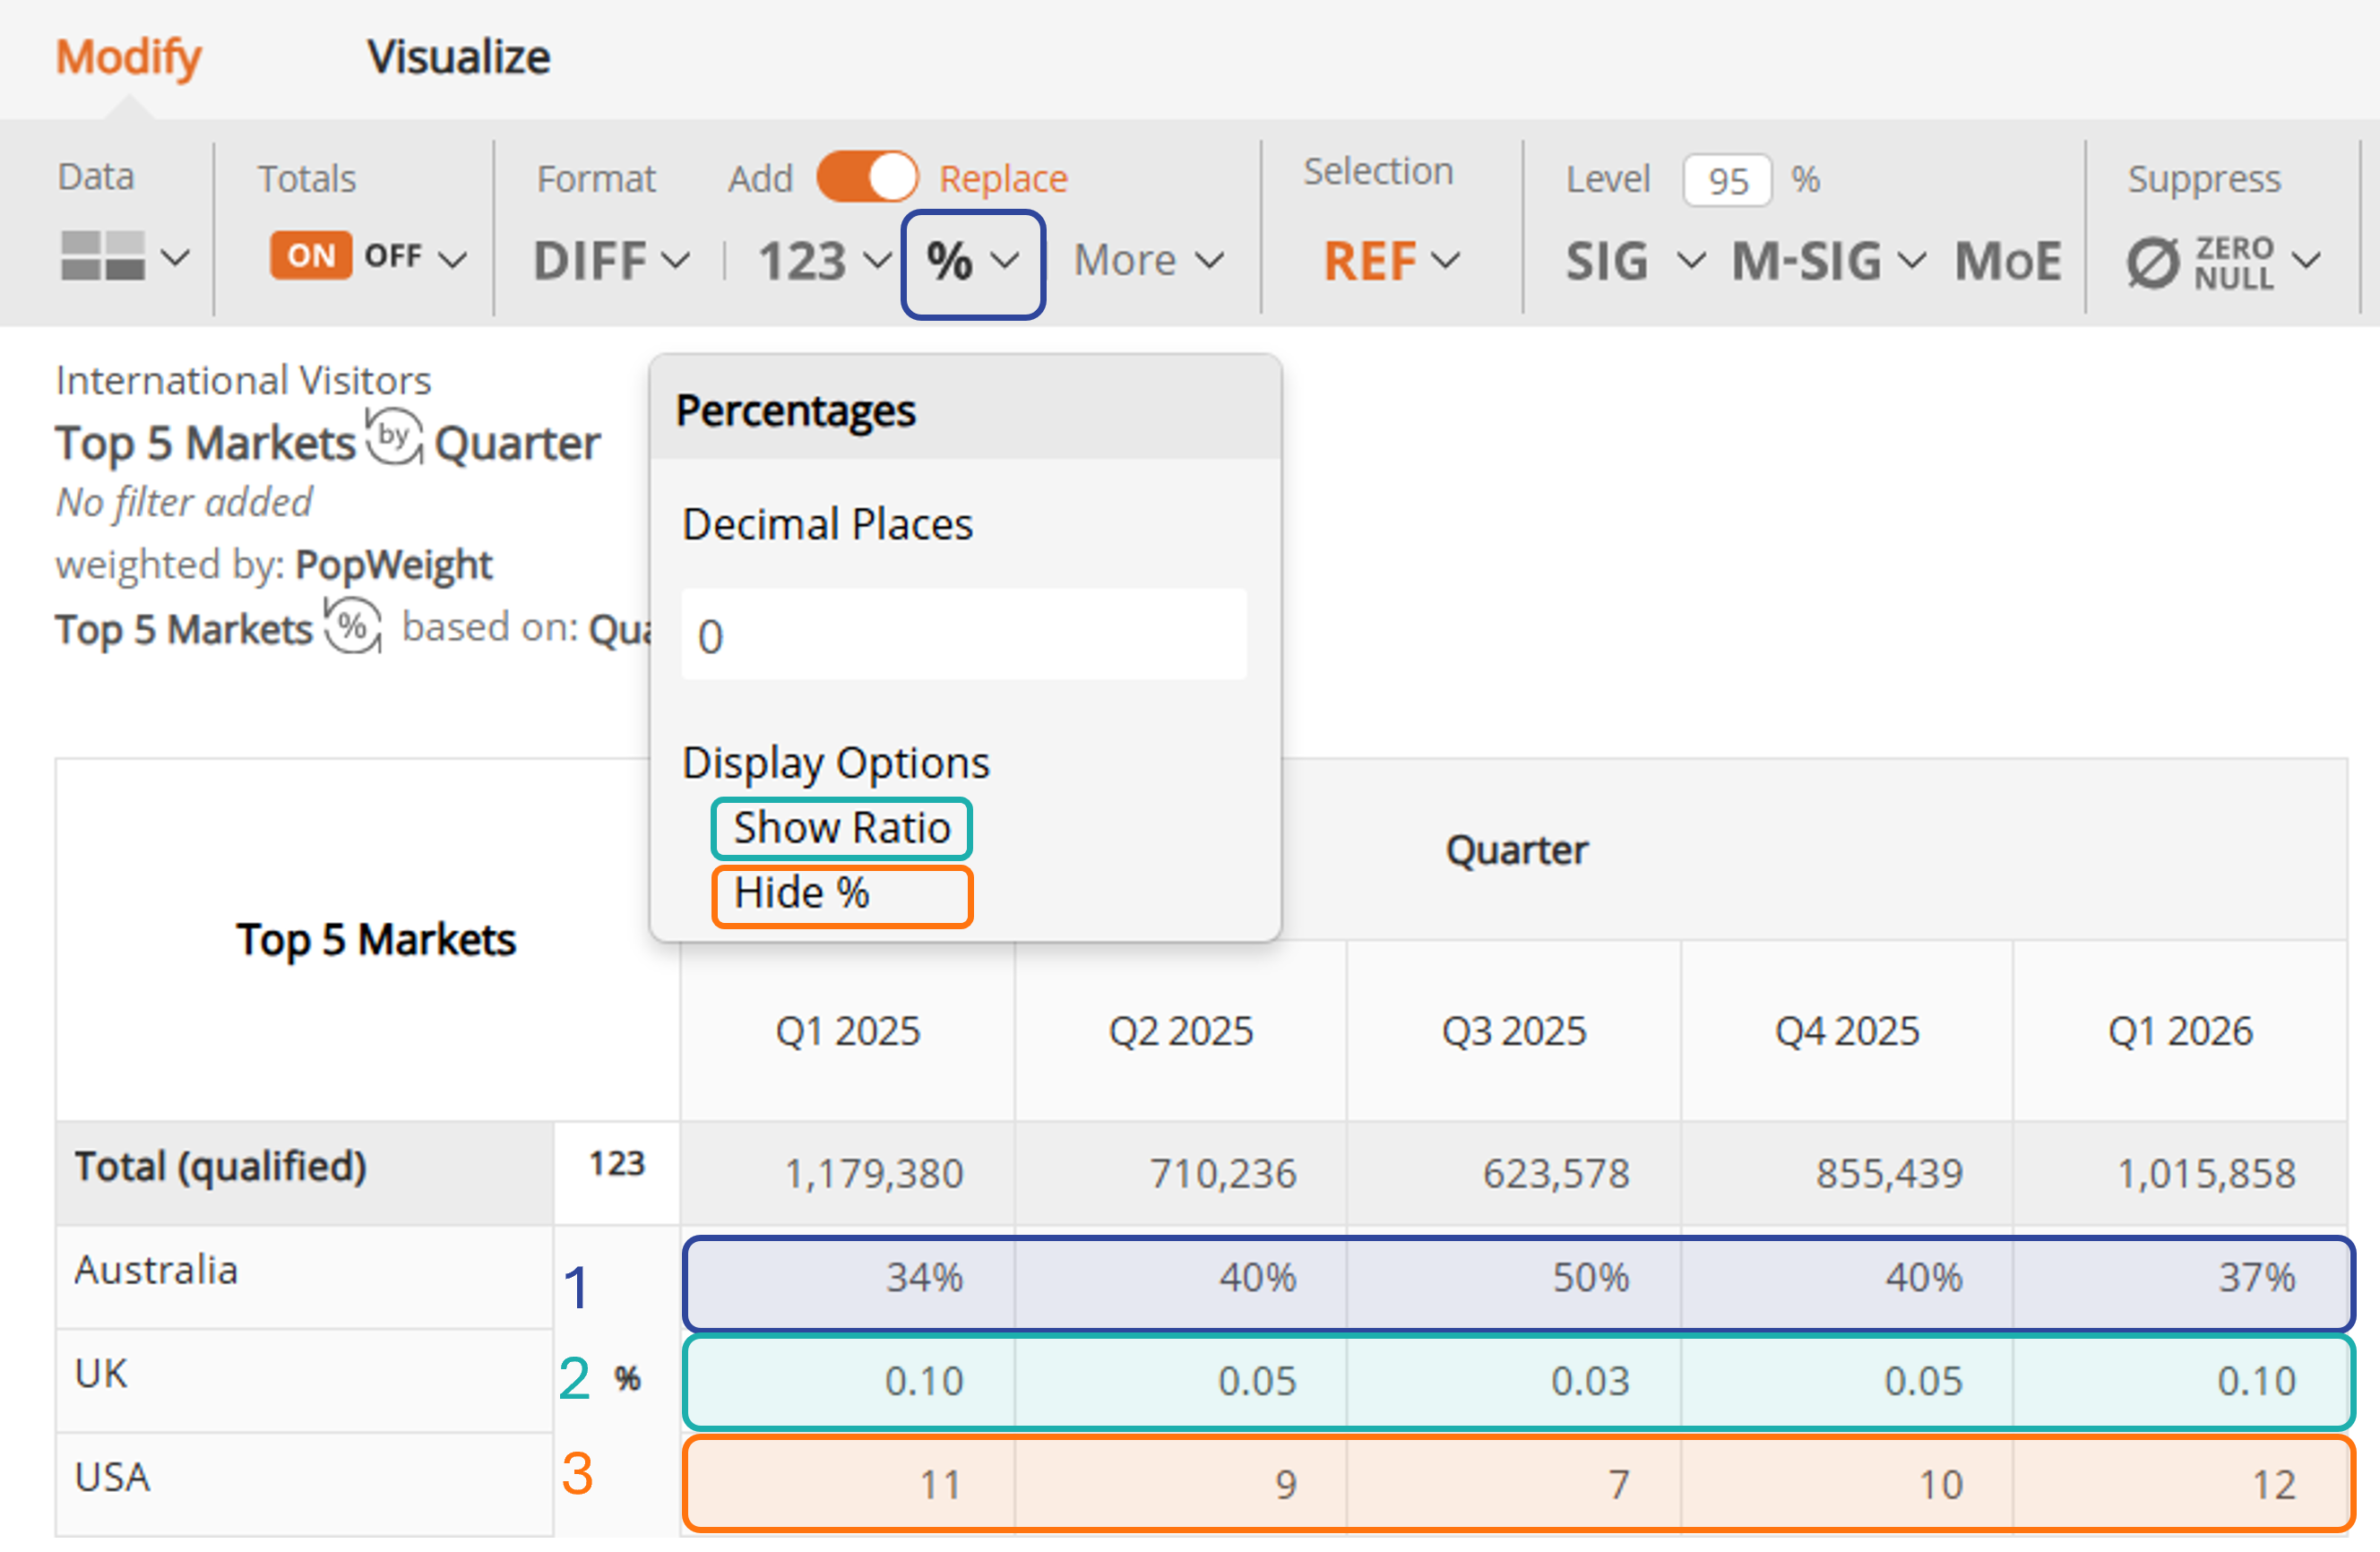
Task: Click the 'No filter added' text
Action: point(184,502)
